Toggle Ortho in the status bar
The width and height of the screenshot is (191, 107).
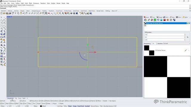tap(65, 106)
